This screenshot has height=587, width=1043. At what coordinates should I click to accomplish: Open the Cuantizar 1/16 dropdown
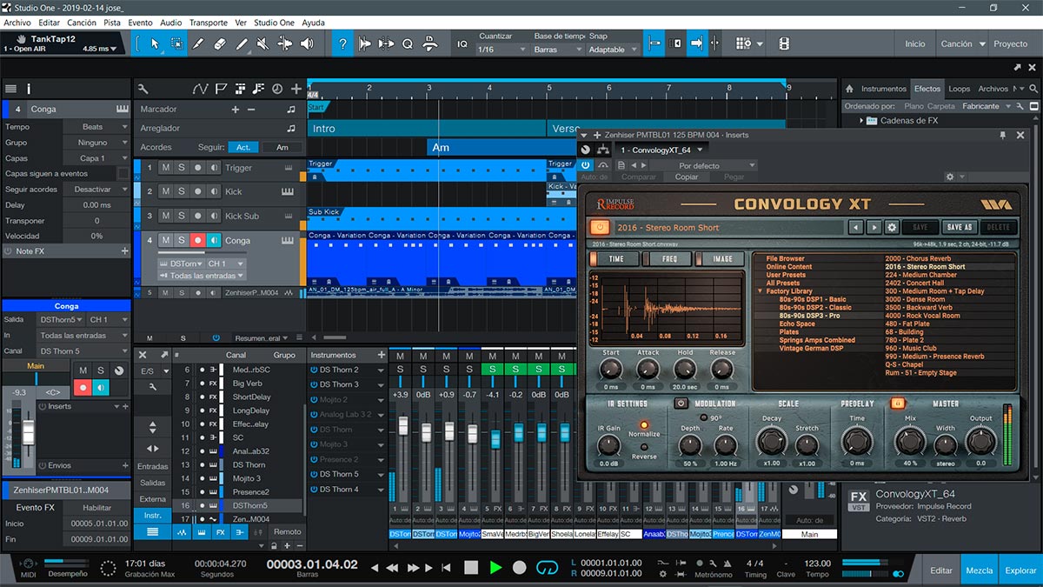(502, 50)
